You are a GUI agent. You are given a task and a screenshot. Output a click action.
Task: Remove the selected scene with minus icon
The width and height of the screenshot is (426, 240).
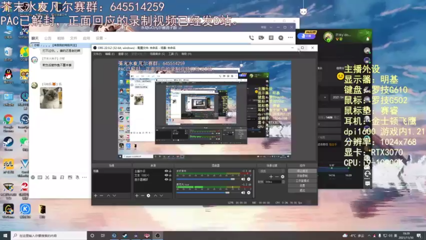[101, 196]
